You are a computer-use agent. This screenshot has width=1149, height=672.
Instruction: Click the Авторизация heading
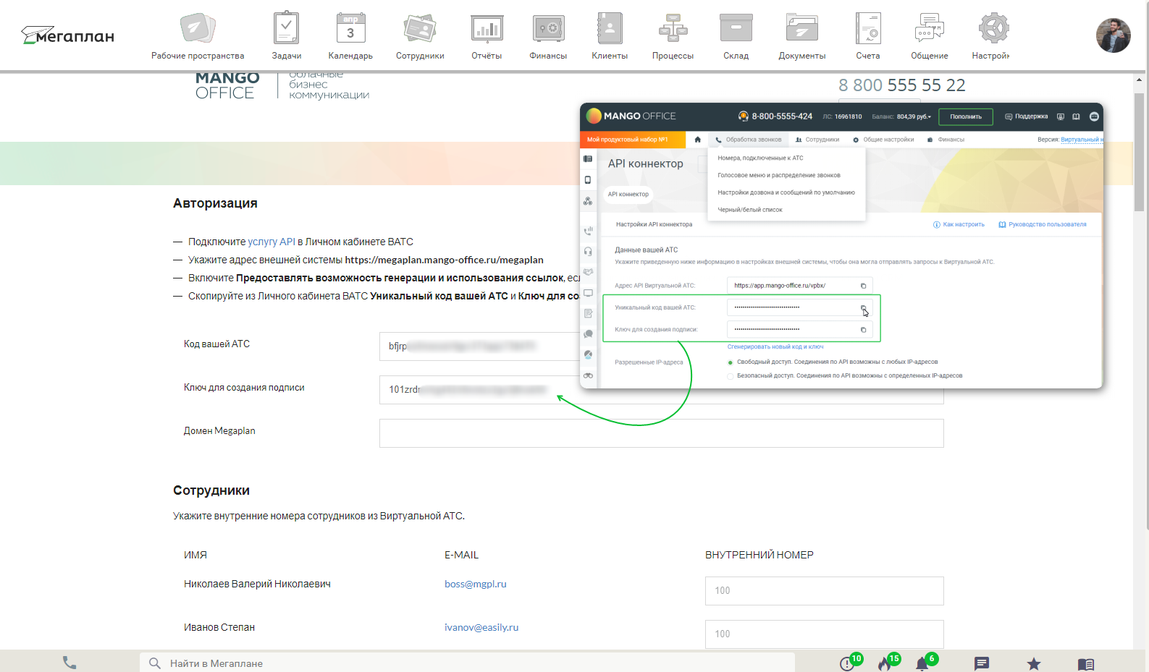215,203
